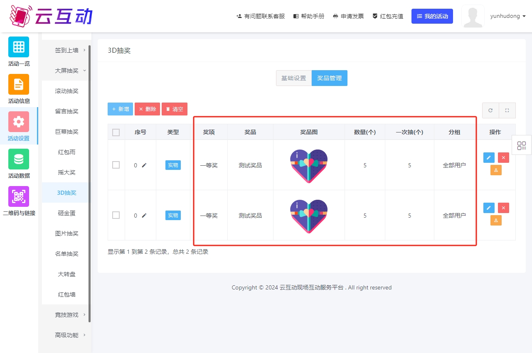532x353 pixels.
Task: Open the 活动数据 database icon
Action: [x=19, y=159]
